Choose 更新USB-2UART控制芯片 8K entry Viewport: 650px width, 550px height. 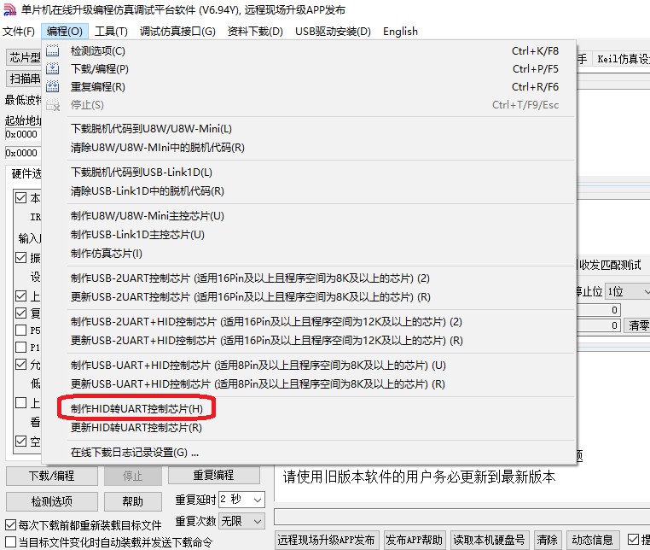[x=309, y=297]
